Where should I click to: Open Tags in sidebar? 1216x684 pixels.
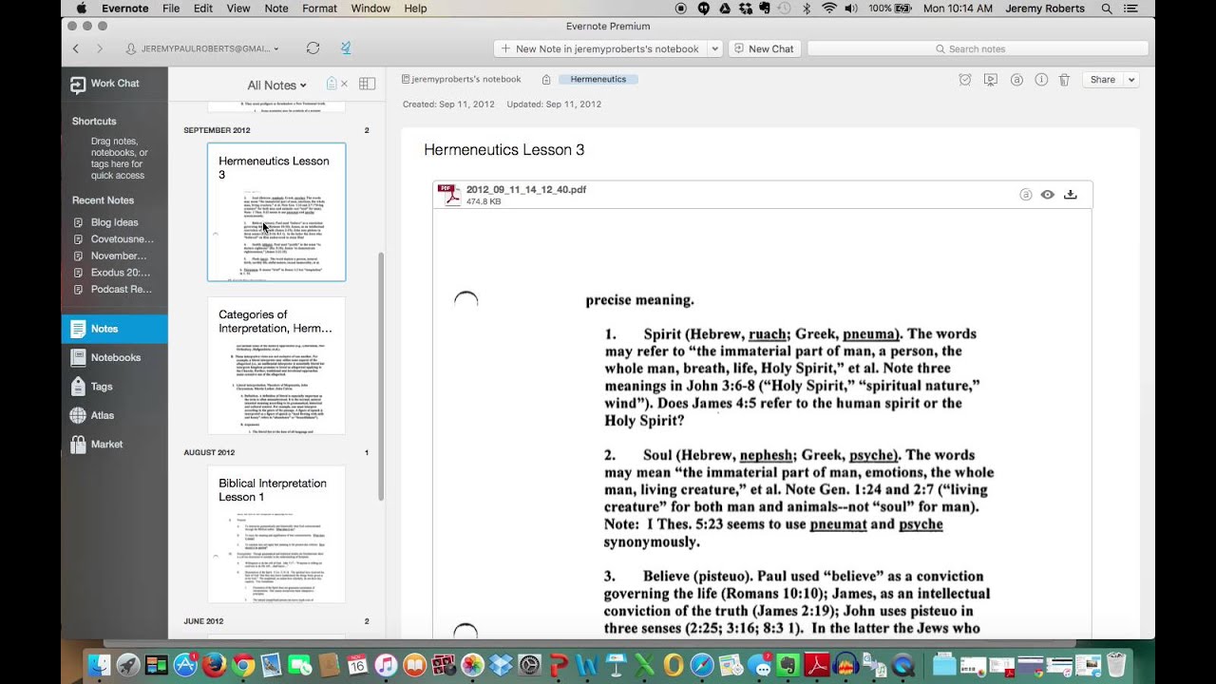(x=114, y=387)
